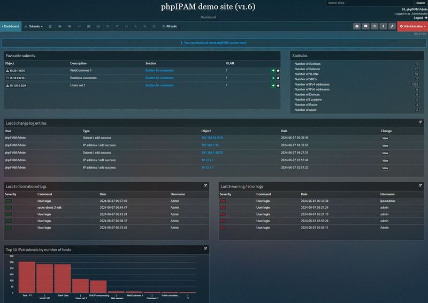Expand the Subnets dropdown menu
Screen dimensions: 428x303
point(34,27)
